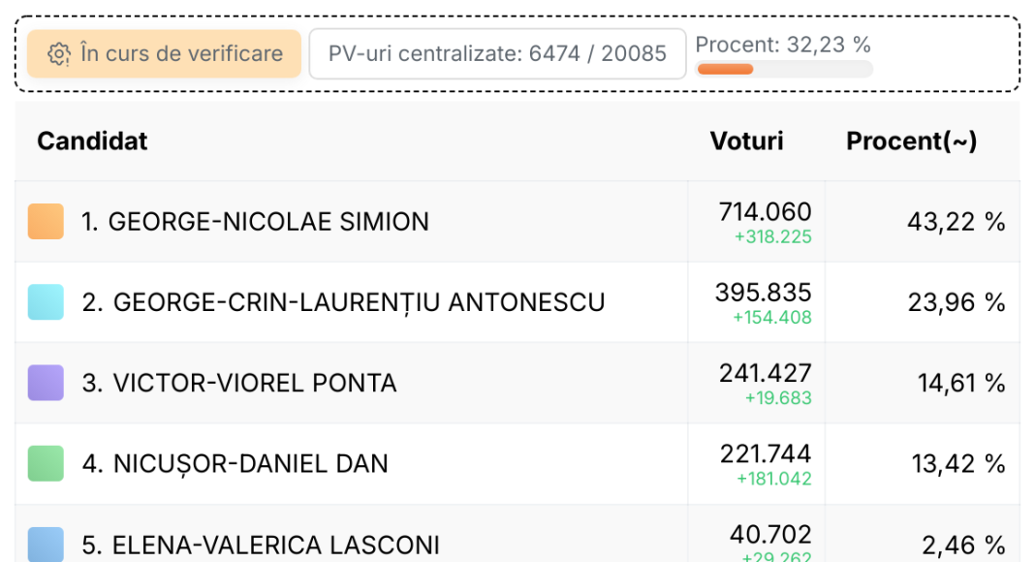Select the Procent(~) column header
This screenshot has height=562, width=1035.
coord(912,140)
